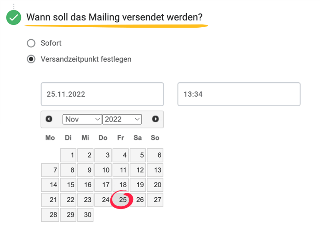The height and width of the screenshot is (225, 320).
Task: Click the time field showing 13:34
Action: (239, 94)
